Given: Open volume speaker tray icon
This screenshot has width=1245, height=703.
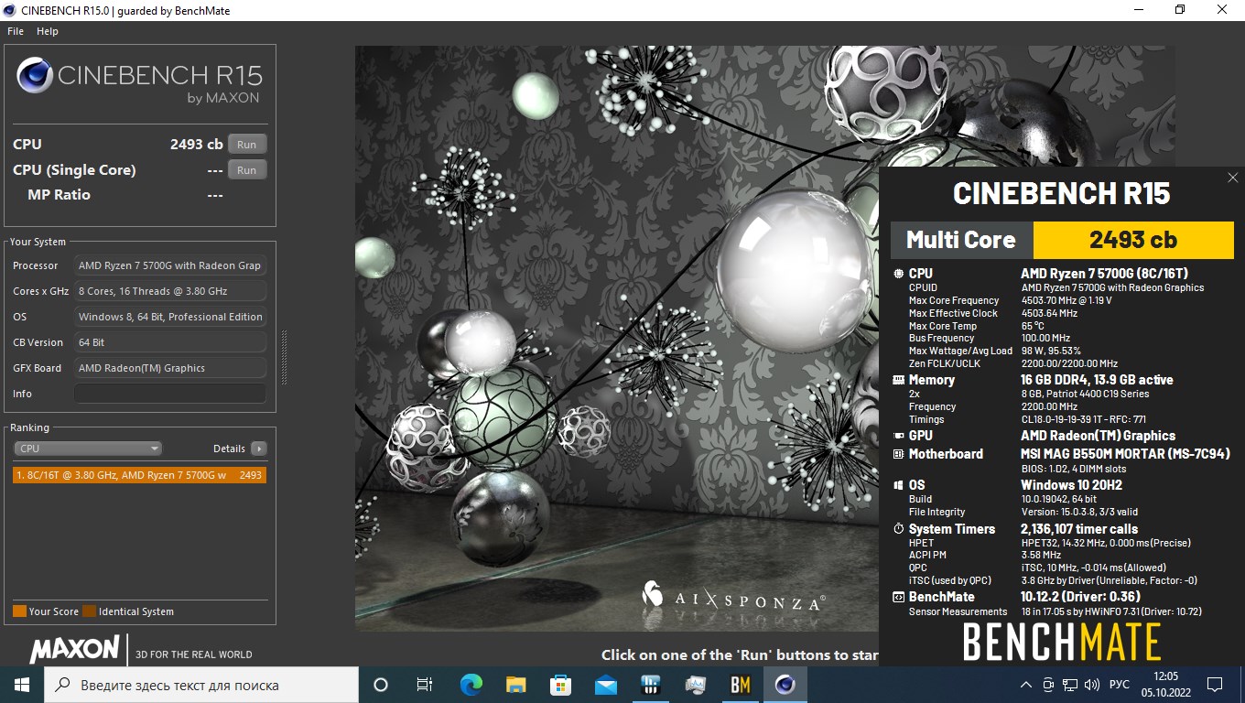Looking at the screenshot, I should [x=1091, y=685].
